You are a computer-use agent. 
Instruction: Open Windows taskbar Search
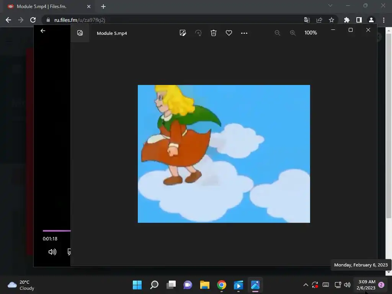pos(154,285)
